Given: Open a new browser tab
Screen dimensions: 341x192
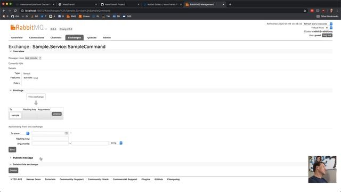Looking at the screenshot, I should tap(230, 4).
